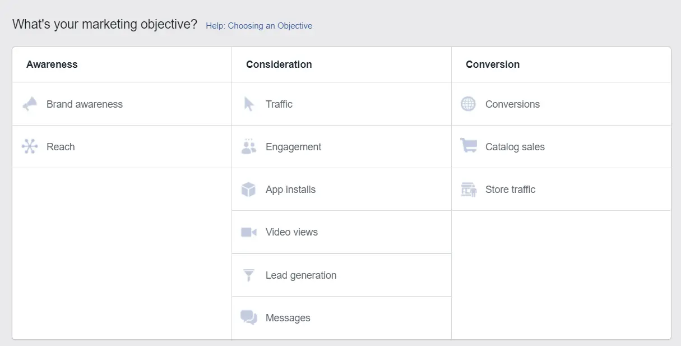
Task: Choose the Lead generation objective text
Action: [x=301, y=275]
